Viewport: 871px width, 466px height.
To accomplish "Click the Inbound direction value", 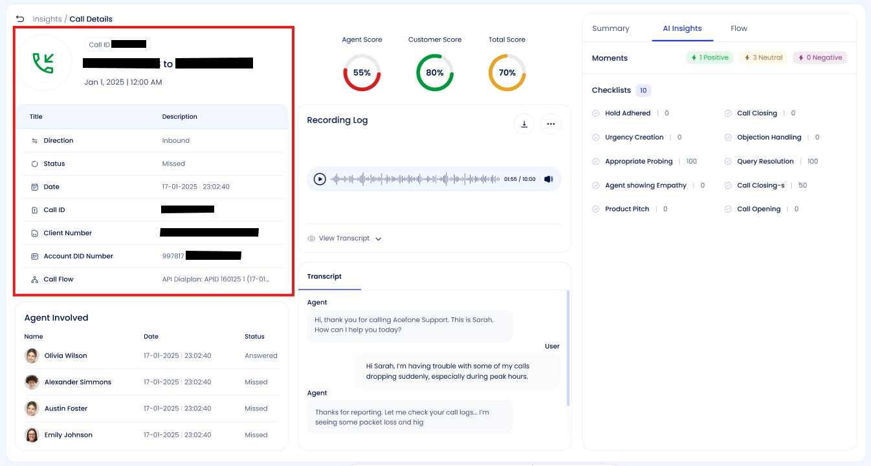I will tap(176, 140).
